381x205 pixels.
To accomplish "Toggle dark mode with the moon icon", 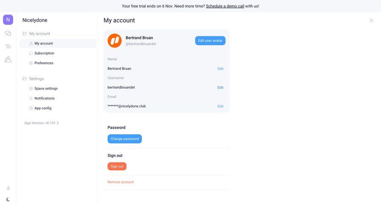I will (x=8, y=199).
